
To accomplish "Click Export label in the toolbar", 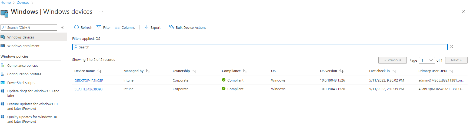I will 155,27.
